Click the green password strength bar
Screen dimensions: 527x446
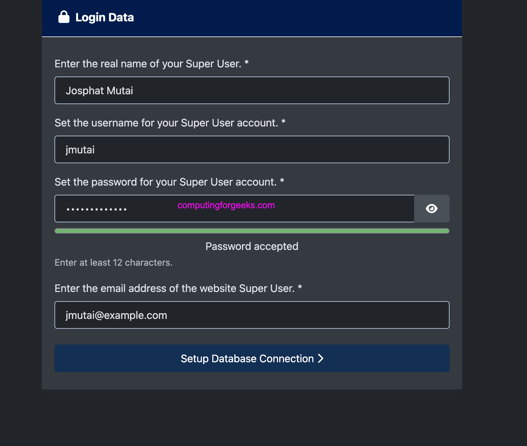[x=252, y=231]
